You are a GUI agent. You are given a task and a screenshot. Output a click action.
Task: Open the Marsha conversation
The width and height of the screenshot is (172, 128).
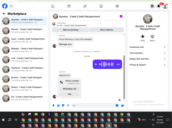[x=24, y=31]
